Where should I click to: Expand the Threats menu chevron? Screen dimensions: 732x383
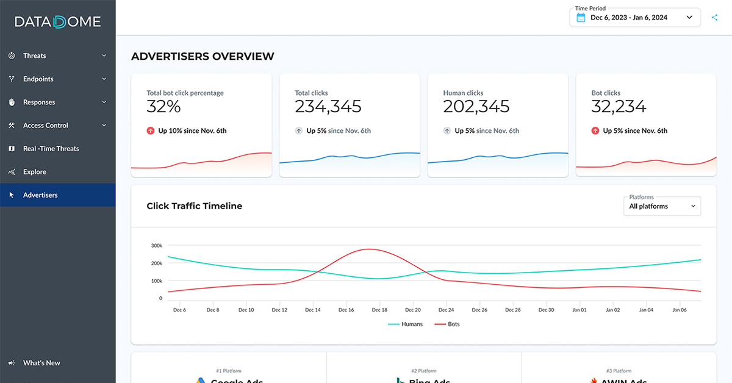click(x=104, y=55)
